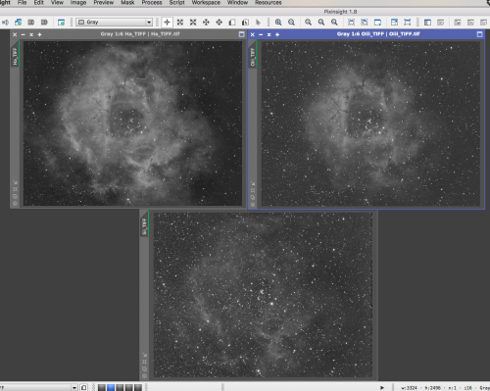Click the blue window icon after the fit icons
This screenshot has width=490, height=391.
377,23
